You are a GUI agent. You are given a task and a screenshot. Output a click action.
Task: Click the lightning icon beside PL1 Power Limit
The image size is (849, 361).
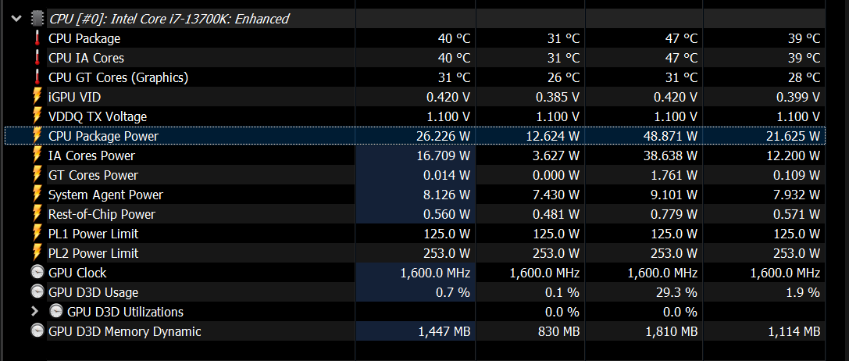pyautogui.click(x=37, y=233)
